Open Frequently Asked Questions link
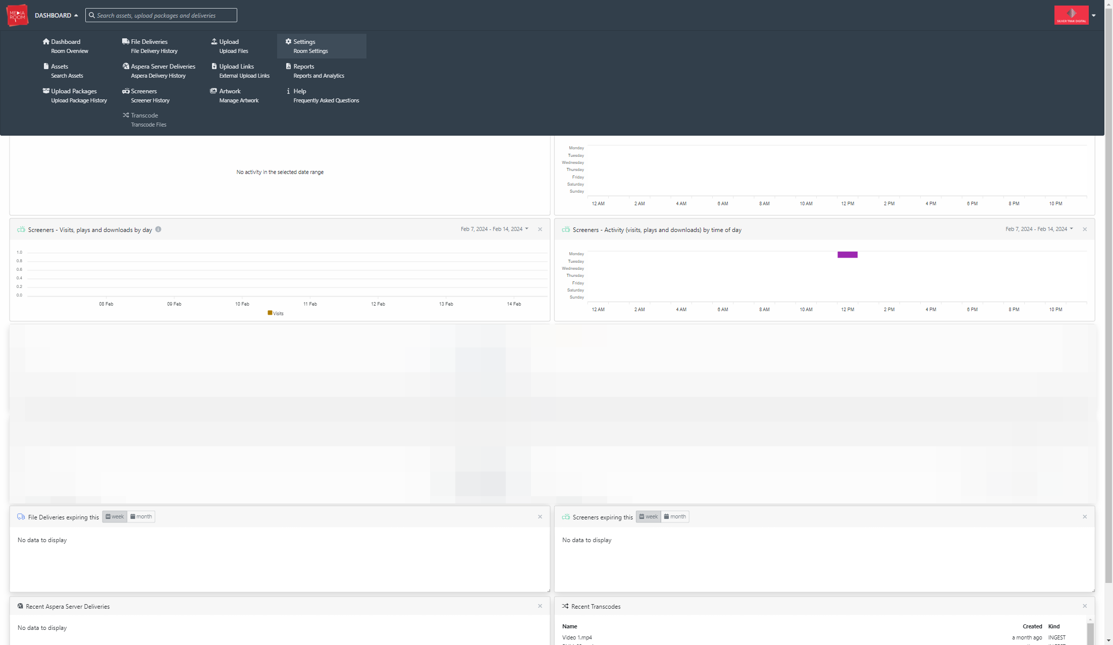Viewport: 1113px width, 645px height. coord(326,100)
